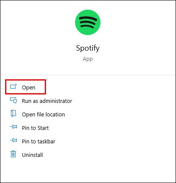The width and height of the screenshot is (176, 183).
Task: Select Pin to taskbar label
Action: coord(38,141)
